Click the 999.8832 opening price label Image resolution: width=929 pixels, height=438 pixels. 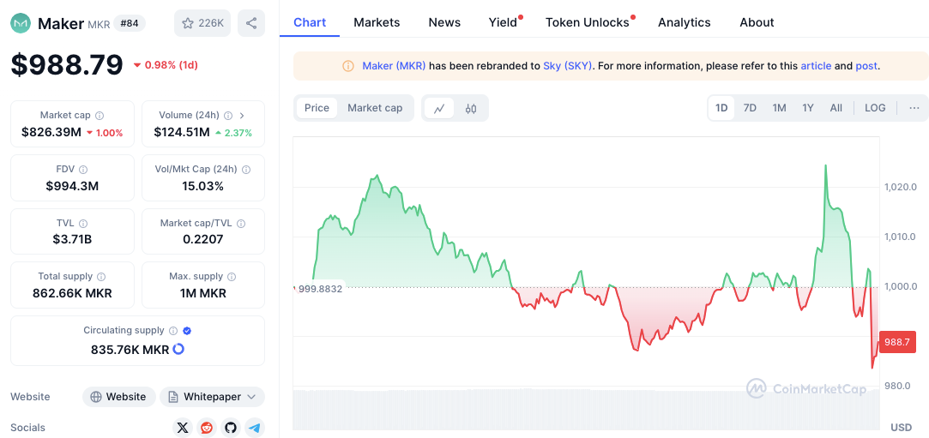321,289
